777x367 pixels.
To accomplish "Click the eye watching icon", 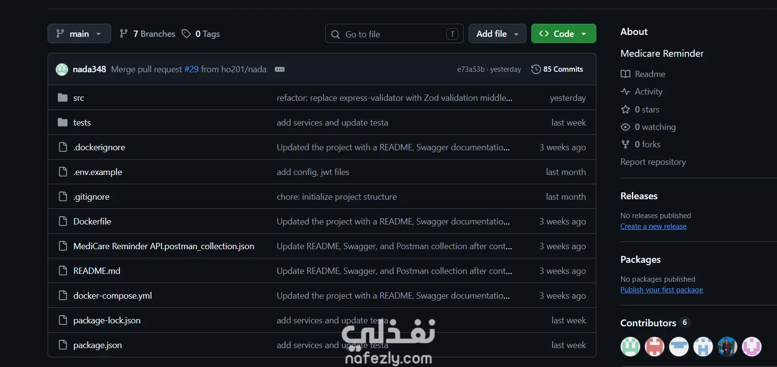I will click(x=625, y=127).
